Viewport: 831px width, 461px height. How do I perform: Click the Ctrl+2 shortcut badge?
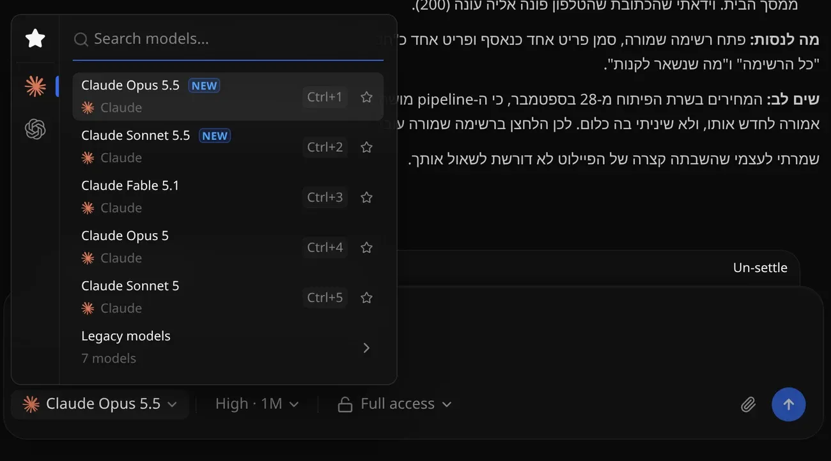325,147
